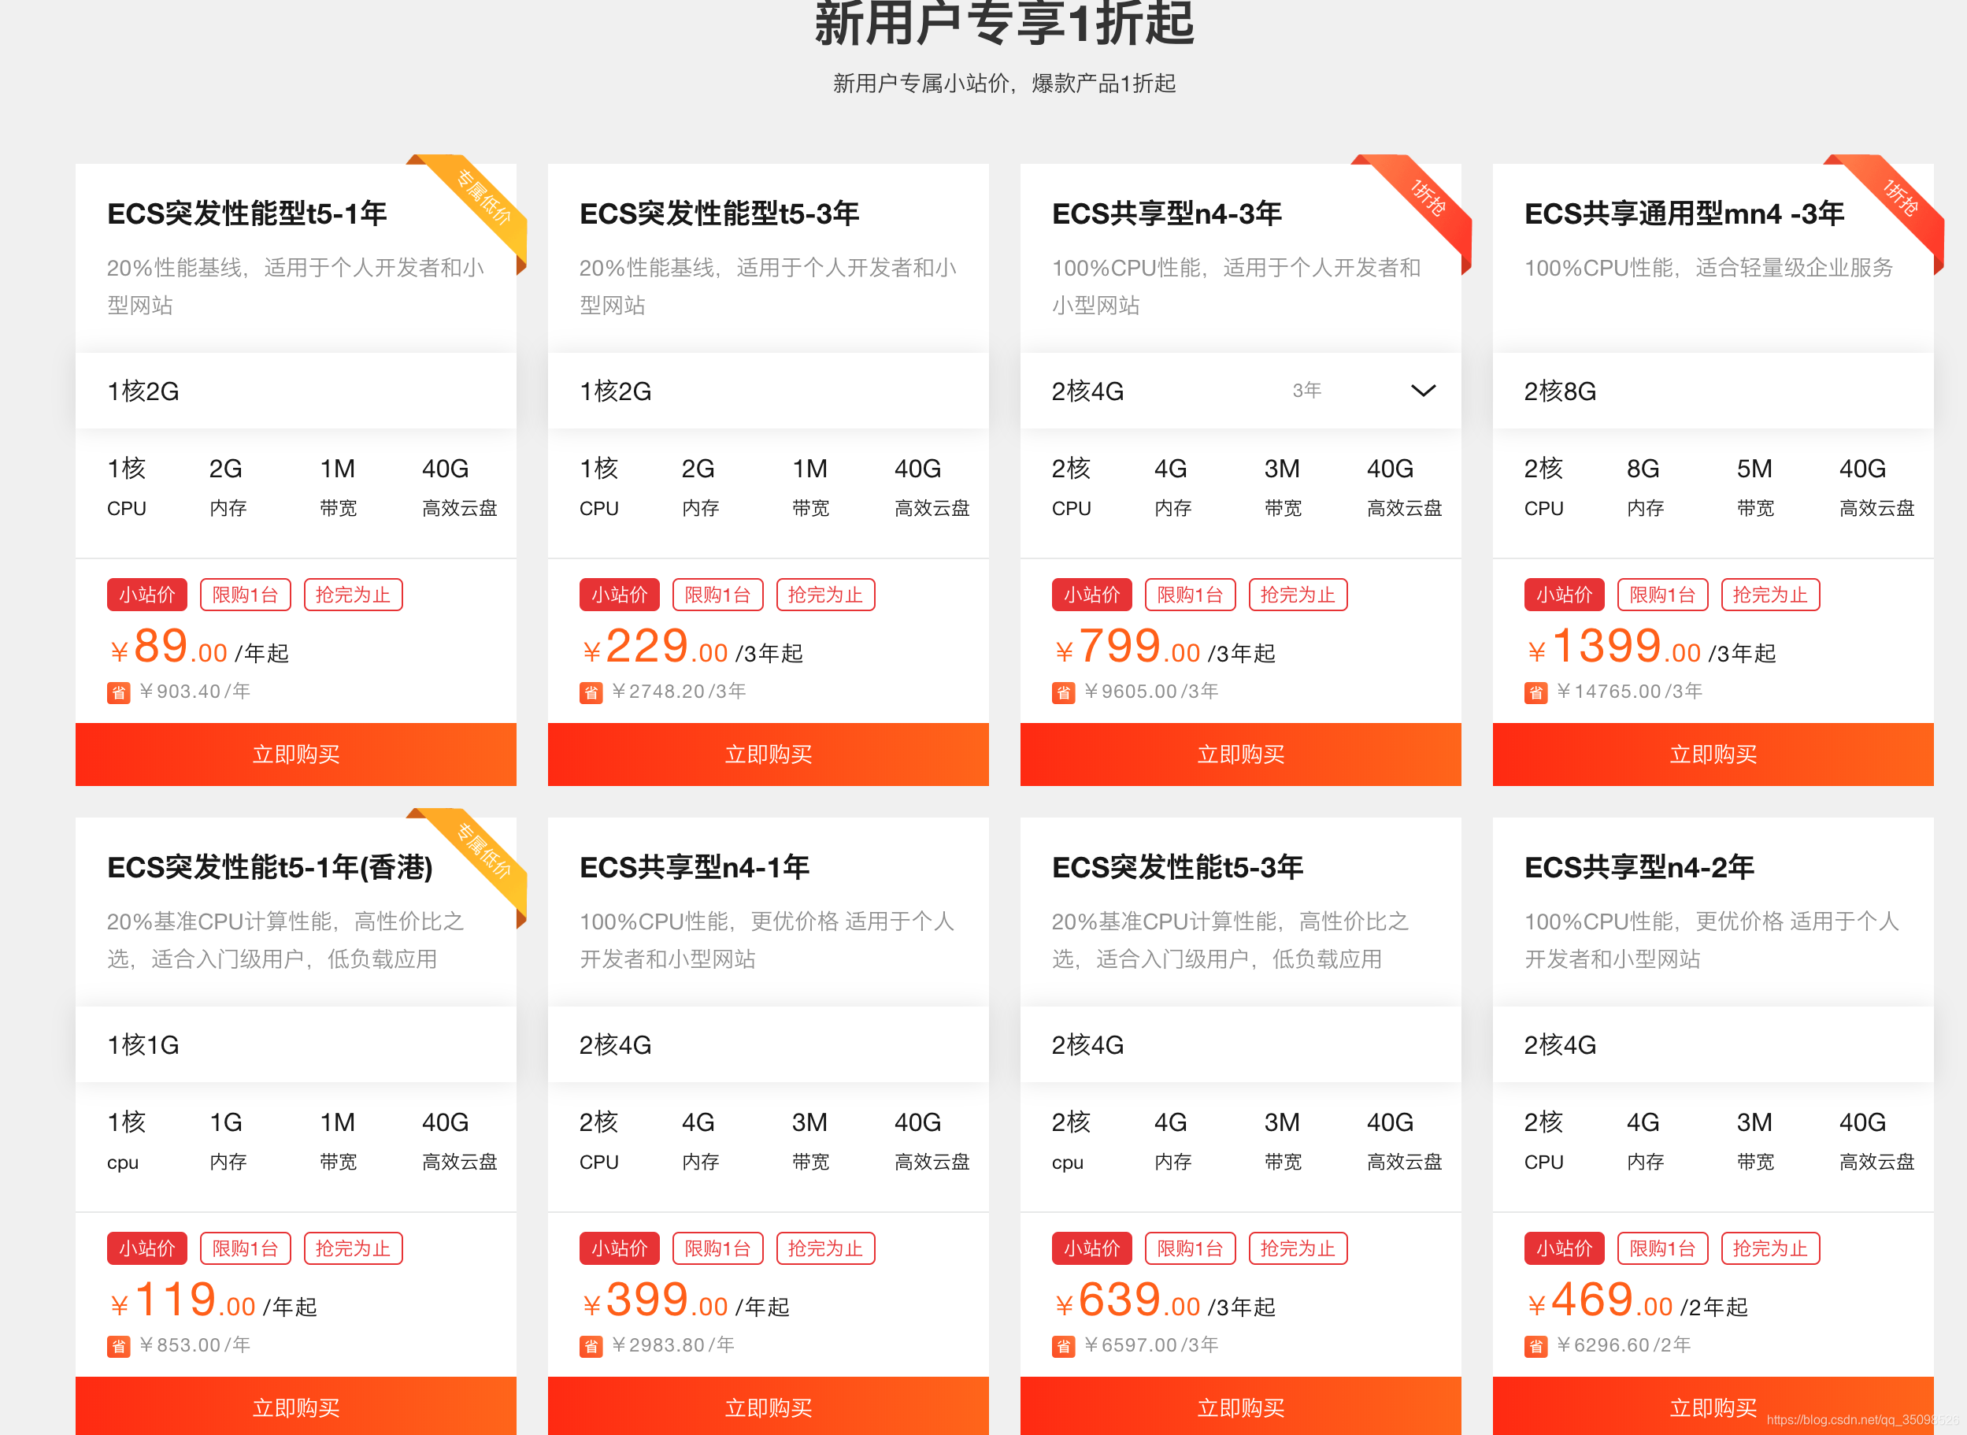Image resolution: width=1967 pixels, height=1435 pixels.
Task: Click 限购1台 tag on the ¥1399 card
Action: coord(1662,595)
